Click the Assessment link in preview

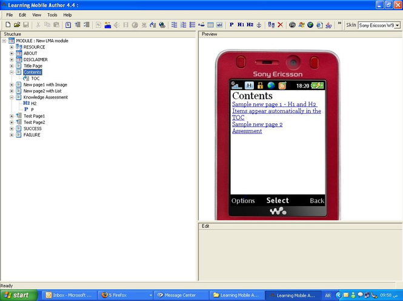tap(247, 131)
